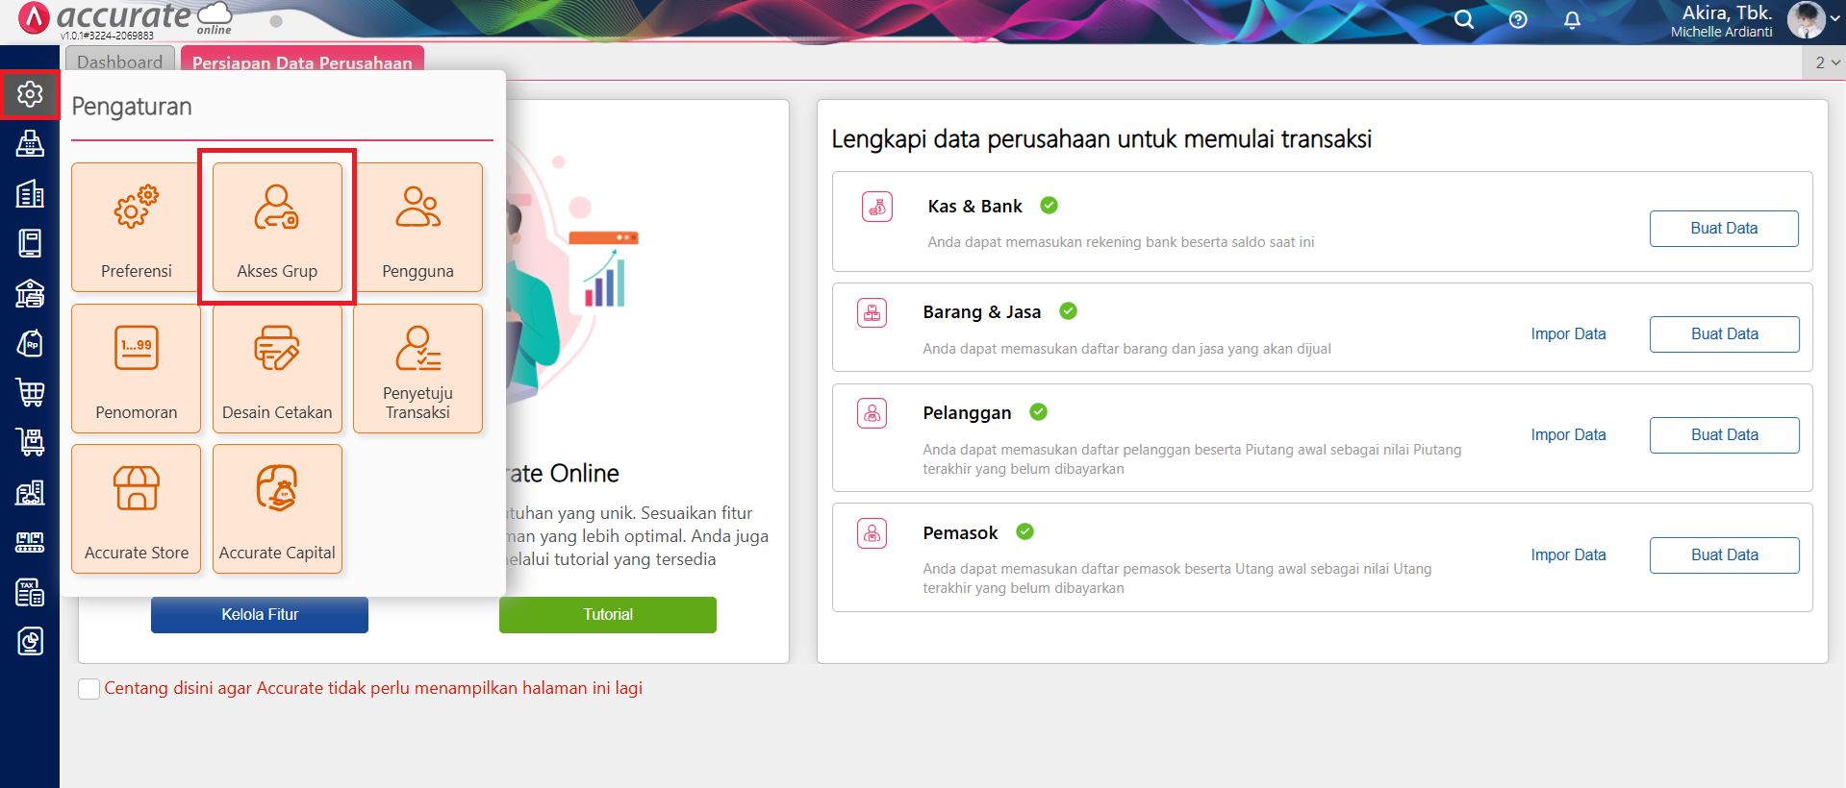
Task: Open the Accurate Capital tile
Action: click(277, 508)
